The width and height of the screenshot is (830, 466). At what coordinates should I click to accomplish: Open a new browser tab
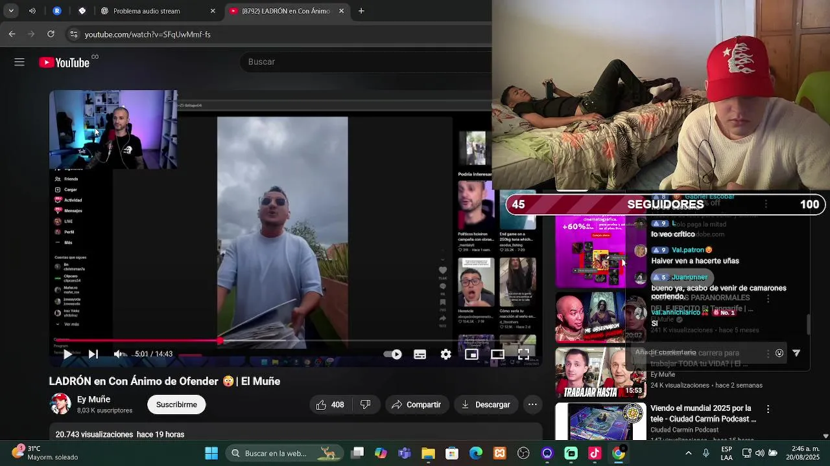(361, 11)
